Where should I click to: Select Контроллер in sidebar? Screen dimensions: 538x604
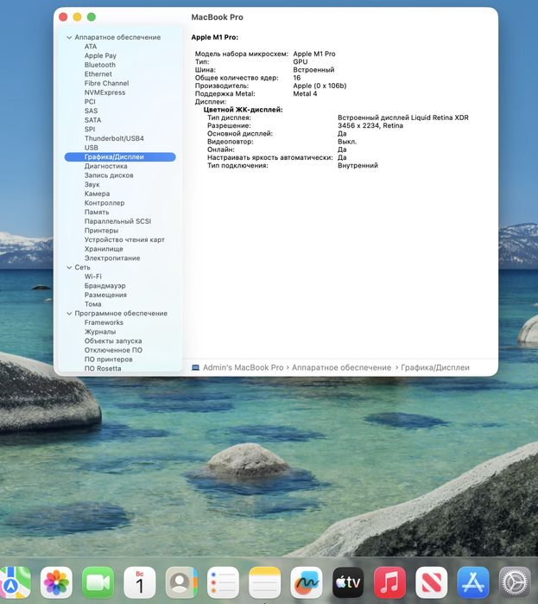pos(104,203)
